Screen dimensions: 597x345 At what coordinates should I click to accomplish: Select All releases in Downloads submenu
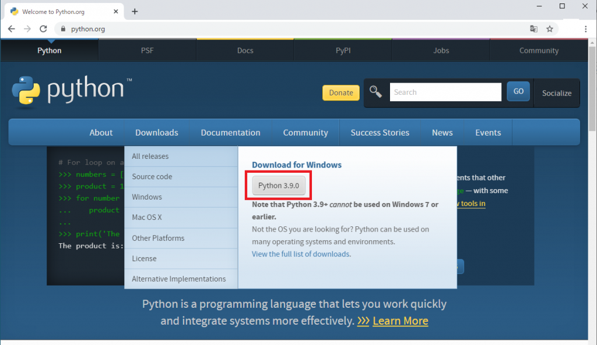tap(181, 156)
